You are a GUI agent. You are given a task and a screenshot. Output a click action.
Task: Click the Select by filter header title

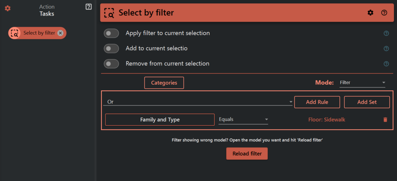[146, 13]
